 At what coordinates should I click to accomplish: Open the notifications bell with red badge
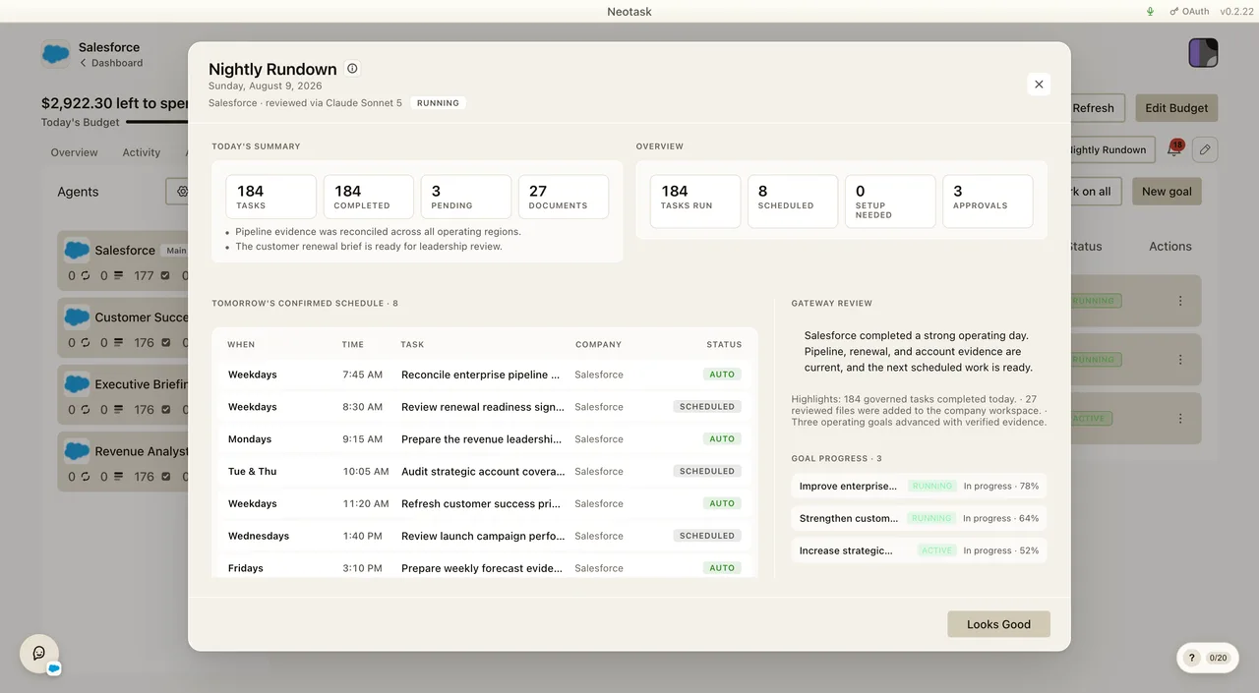1174,149
